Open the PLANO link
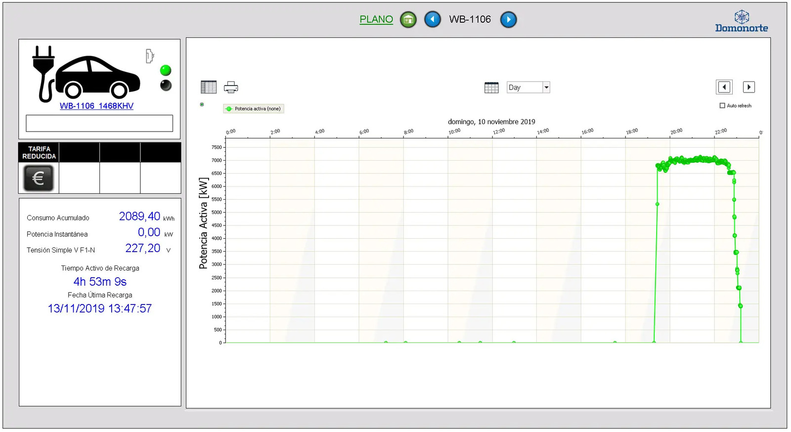 [x=376, y=19]
